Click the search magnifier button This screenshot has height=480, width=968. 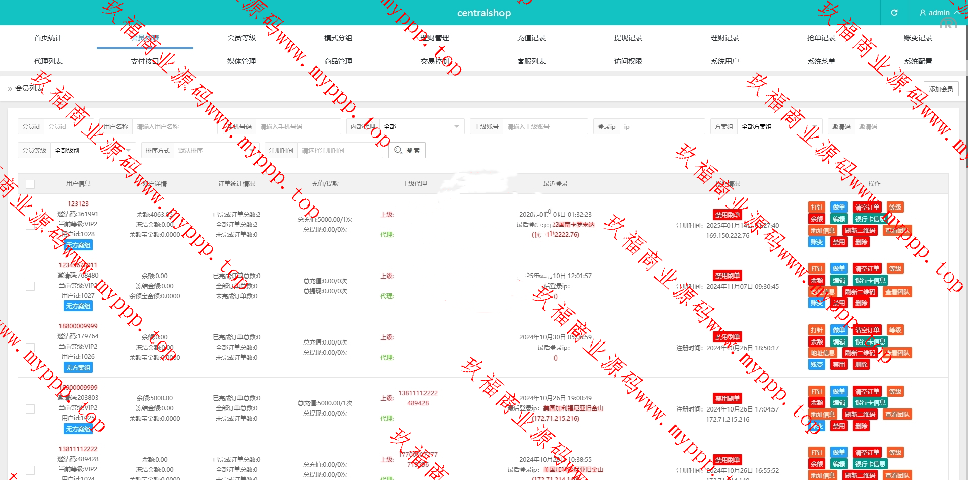(407, 150)
